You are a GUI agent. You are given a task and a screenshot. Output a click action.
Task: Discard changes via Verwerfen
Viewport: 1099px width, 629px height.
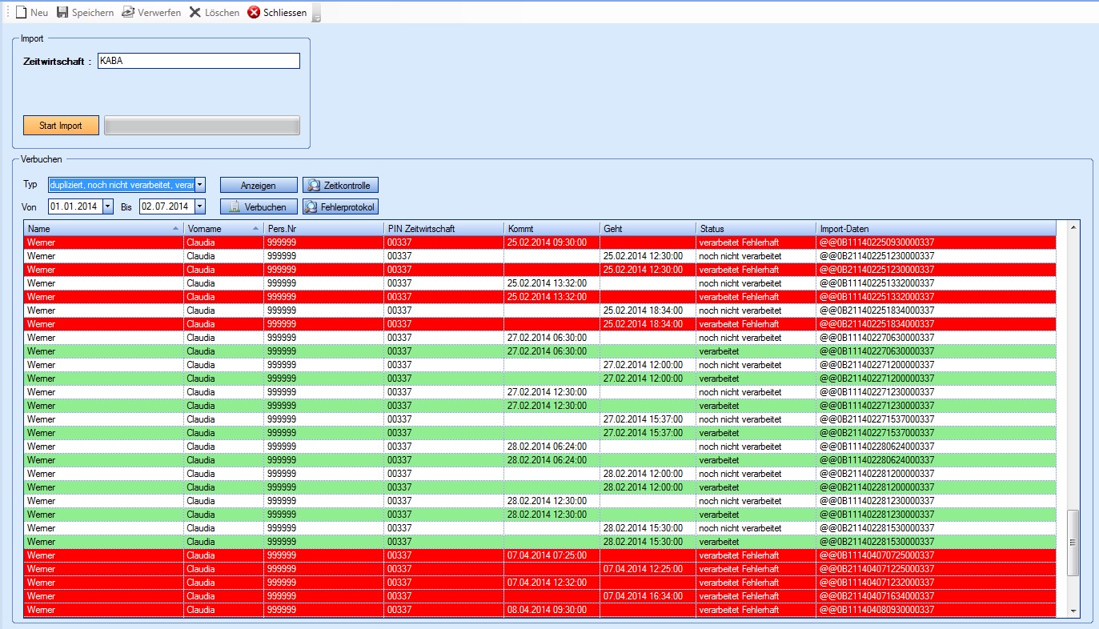pos(151,13)
